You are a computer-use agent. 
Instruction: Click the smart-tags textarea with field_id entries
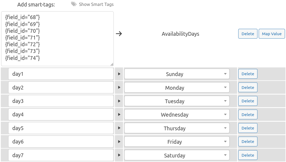click(57, 38)
